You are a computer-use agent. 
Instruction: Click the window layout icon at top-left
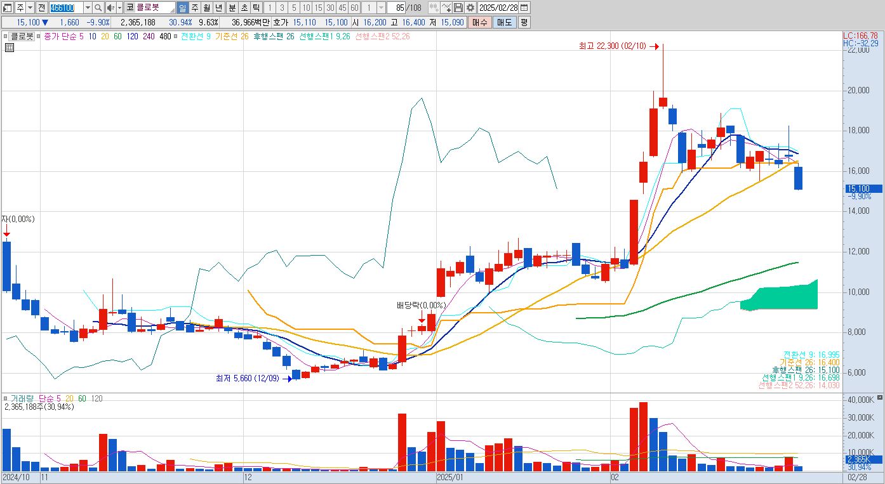pos(7,8)
